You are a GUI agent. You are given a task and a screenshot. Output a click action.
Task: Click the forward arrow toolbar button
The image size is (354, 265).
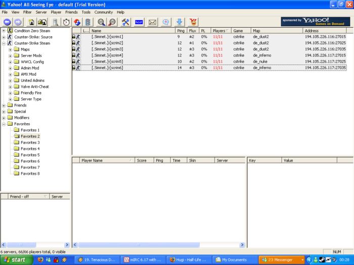18,22
